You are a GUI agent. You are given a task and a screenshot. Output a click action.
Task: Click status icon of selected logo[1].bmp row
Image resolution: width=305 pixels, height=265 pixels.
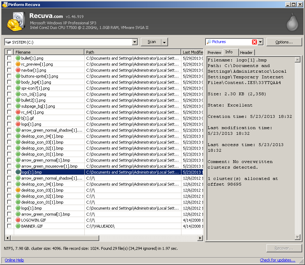(x=18, y=172)
